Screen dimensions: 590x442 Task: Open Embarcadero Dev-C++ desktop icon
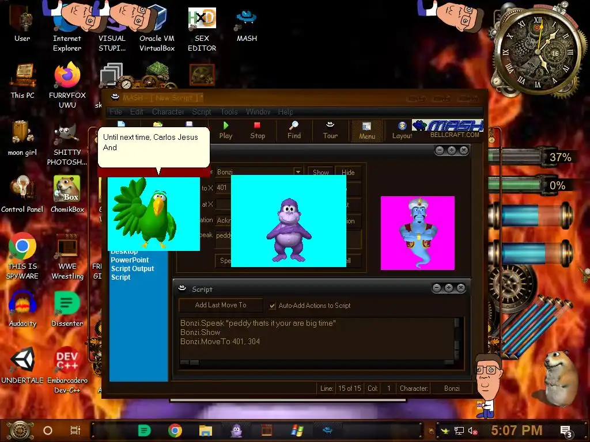pyautogui.click(x=67, y=370)
